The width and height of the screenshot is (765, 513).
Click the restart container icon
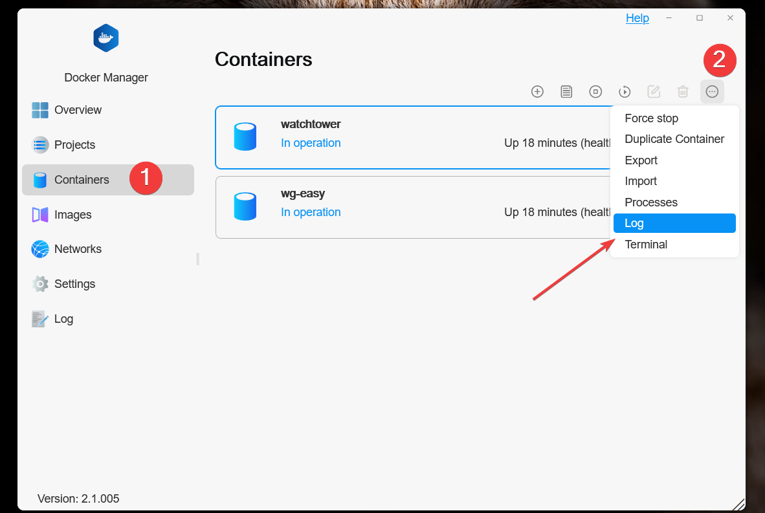[625, 92]
